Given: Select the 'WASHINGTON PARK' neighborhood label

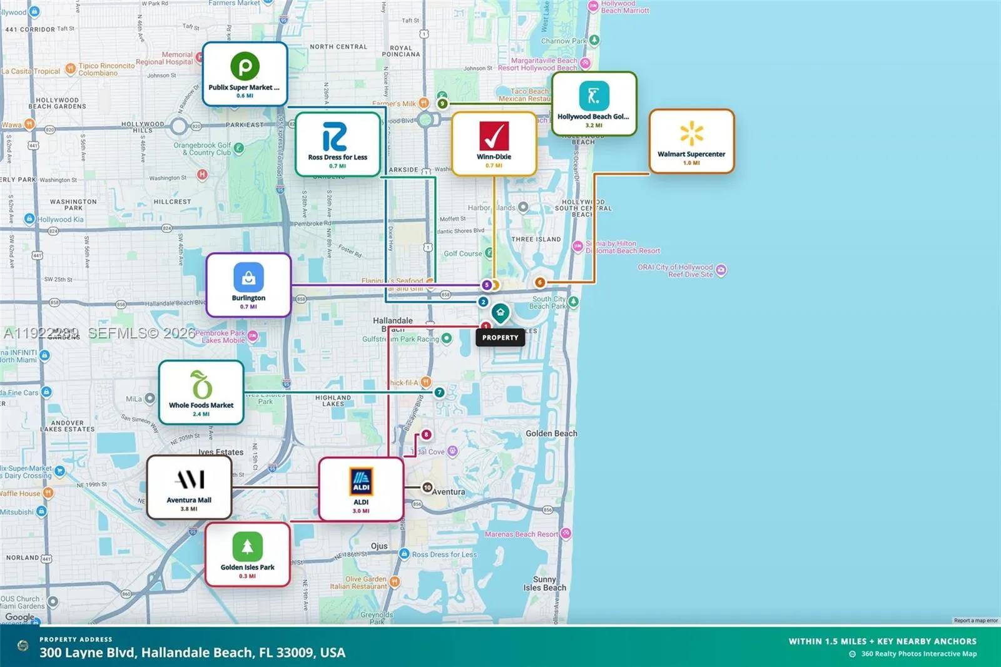Looking at the screenshot, I should pos(73,205).
